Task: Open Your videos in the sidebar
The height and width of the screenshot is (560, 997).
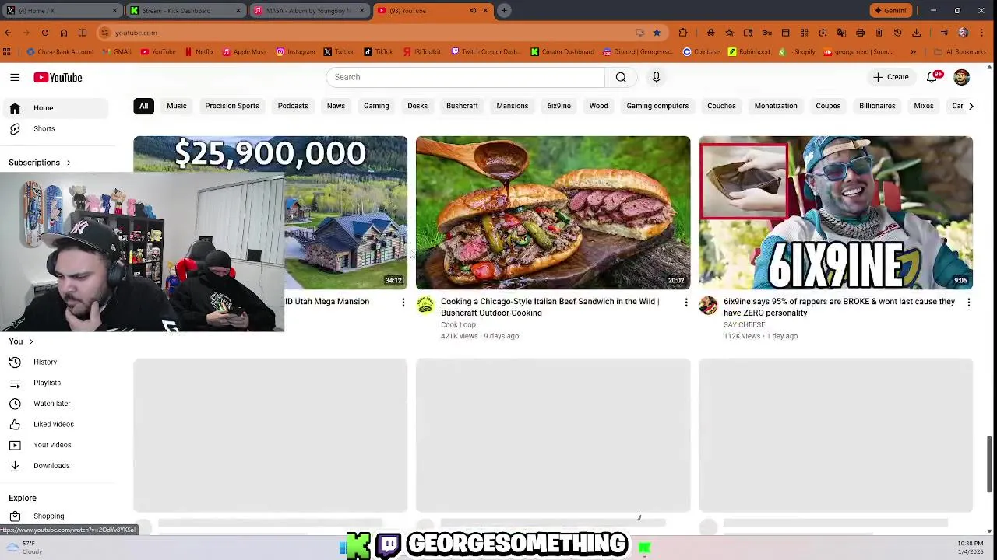Action: click(55, 445)
